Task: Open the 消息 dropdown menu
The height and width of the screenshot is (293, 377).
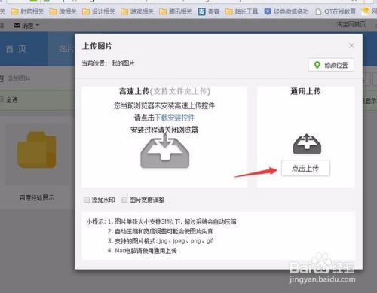Action: (26, 26)
